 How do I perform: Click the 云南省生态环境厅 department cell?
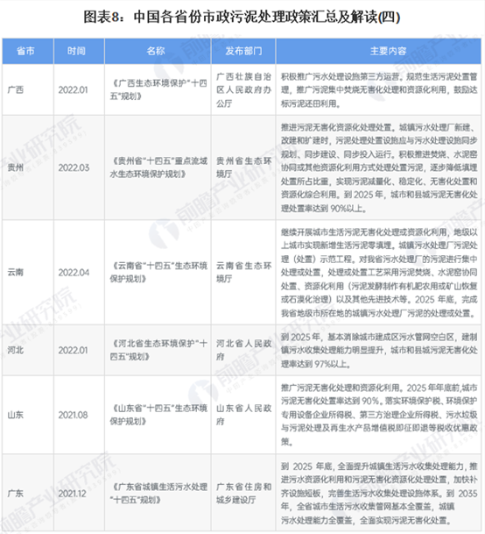click(243, 272)
